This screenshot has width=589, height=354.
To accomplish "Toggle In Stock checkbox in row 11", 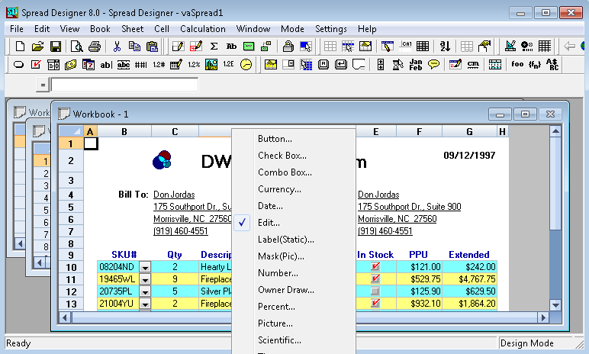I will pyautogui.click(x=375, y=278).
